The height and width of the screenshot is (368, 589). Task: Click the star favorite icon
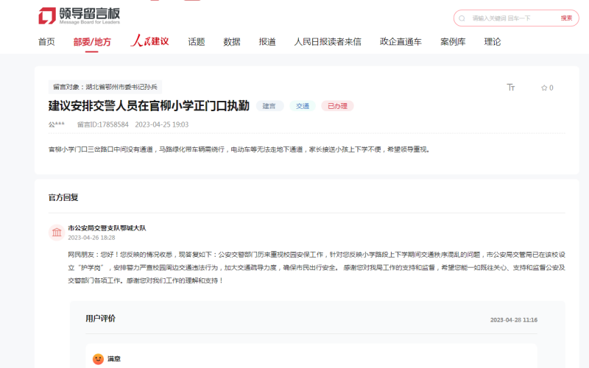544,88
